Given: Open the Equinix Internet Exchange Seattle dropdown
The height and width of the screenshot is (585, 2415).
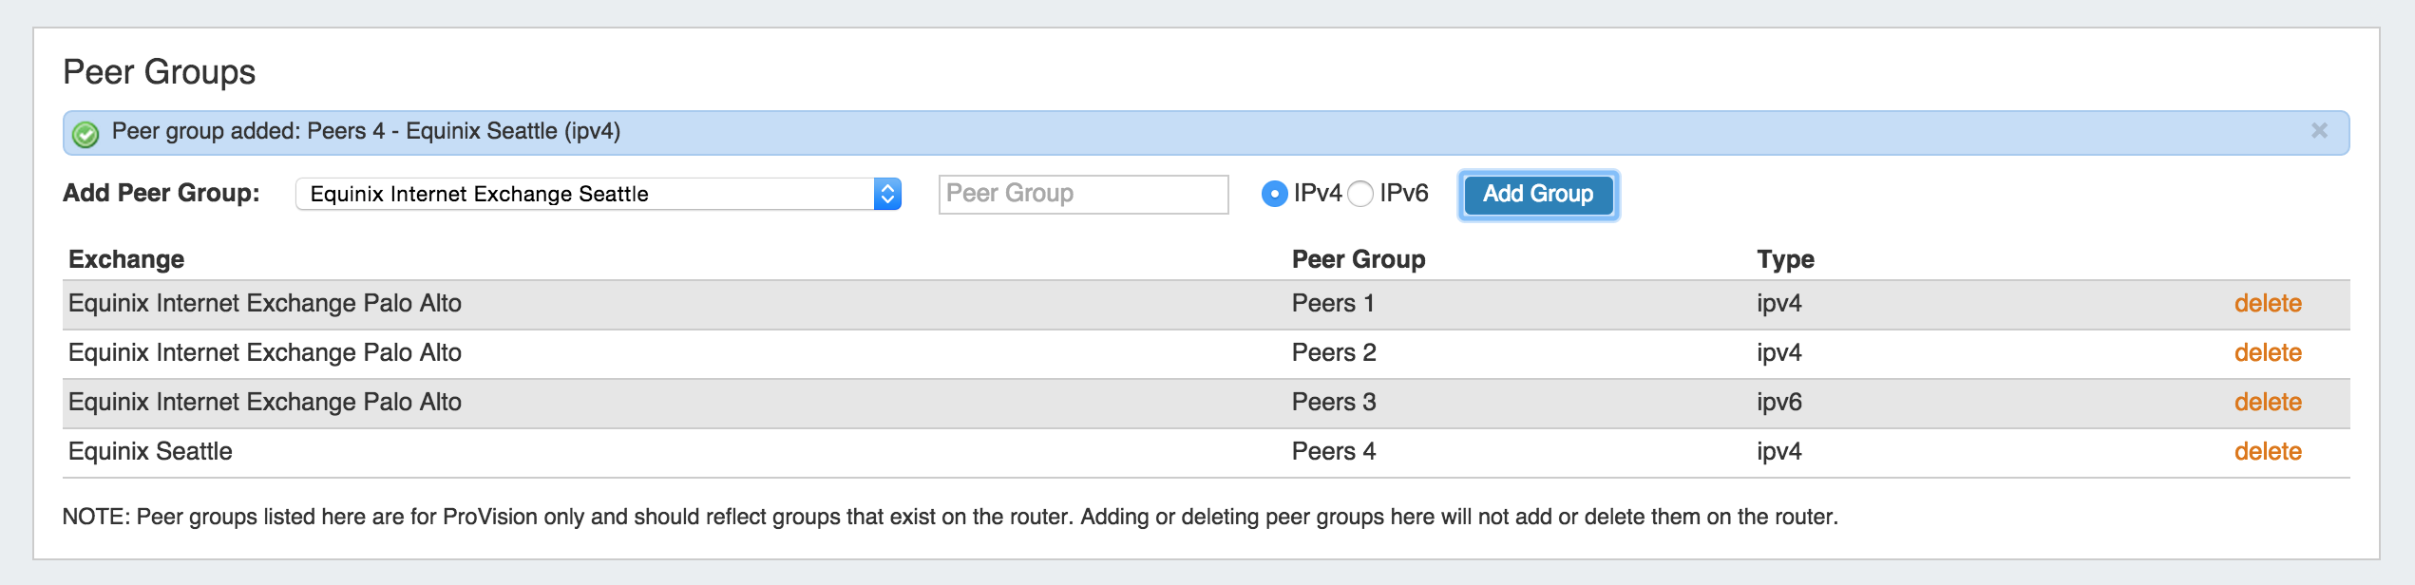Looking at the screenshot, I should click(598, 194).
